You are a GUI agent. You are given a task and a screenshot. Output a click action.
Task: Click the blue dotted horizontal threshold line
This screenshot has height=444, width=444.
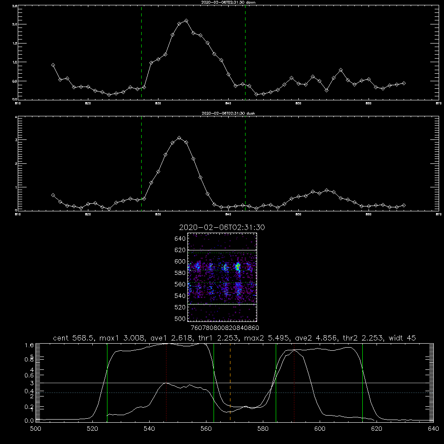pos(234,393)
